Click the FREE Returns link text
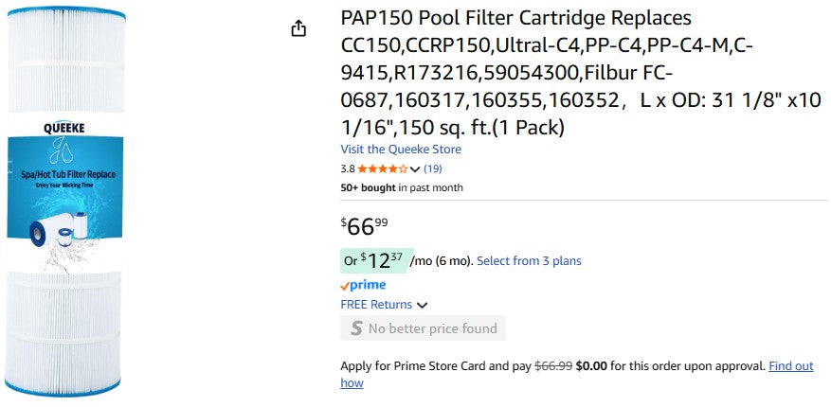This screenshot has height=407, width=831. tap(376, 305)
